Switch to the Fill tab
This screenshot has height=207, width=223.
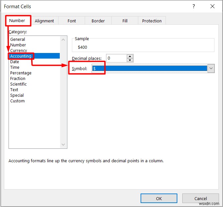click(x=125, y=21)
